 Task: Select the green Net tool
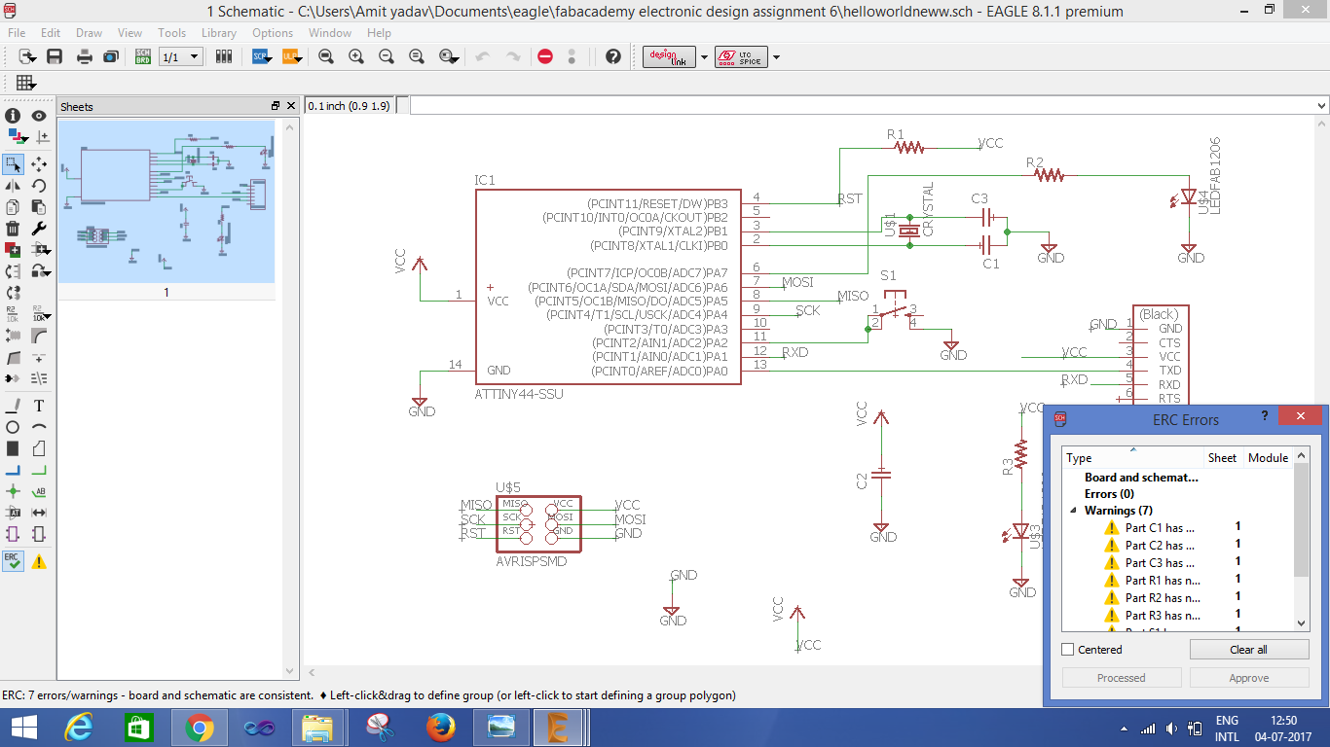tap(39, 470)
